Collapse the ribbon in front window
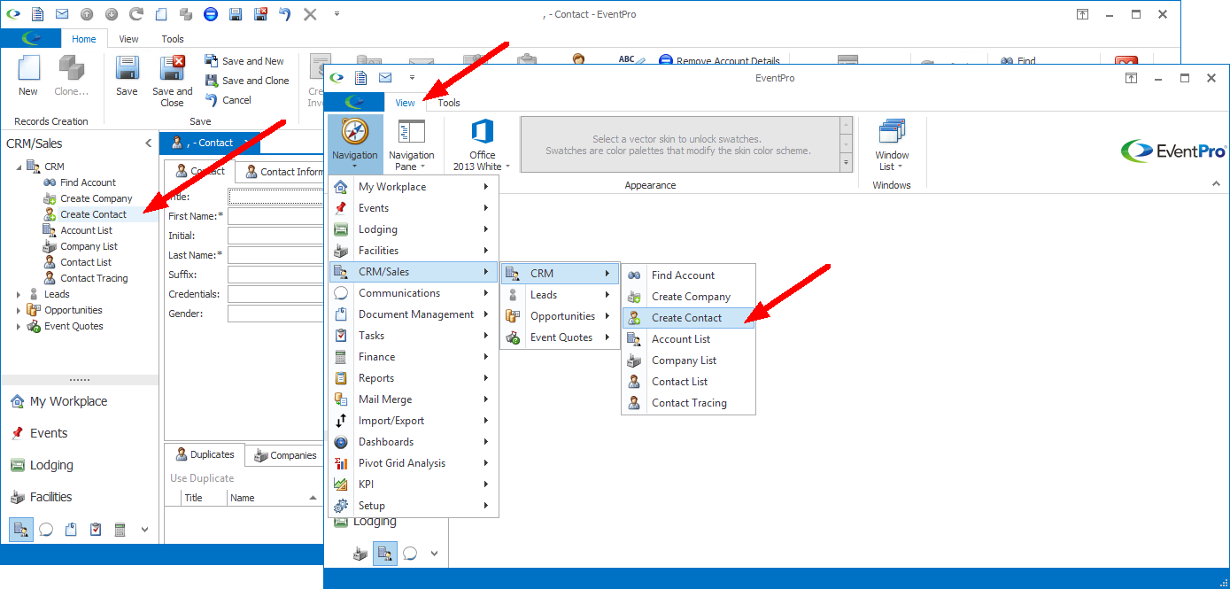Viewport: 1230px width, 589px height. coord(1216,183)
